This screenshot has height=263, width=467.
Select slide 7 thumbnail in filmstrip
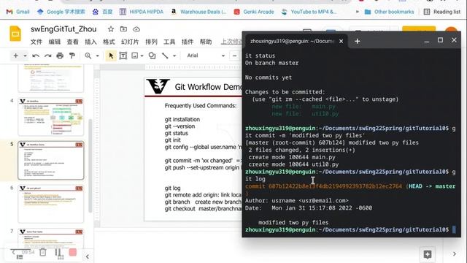[x=51, y=239]
